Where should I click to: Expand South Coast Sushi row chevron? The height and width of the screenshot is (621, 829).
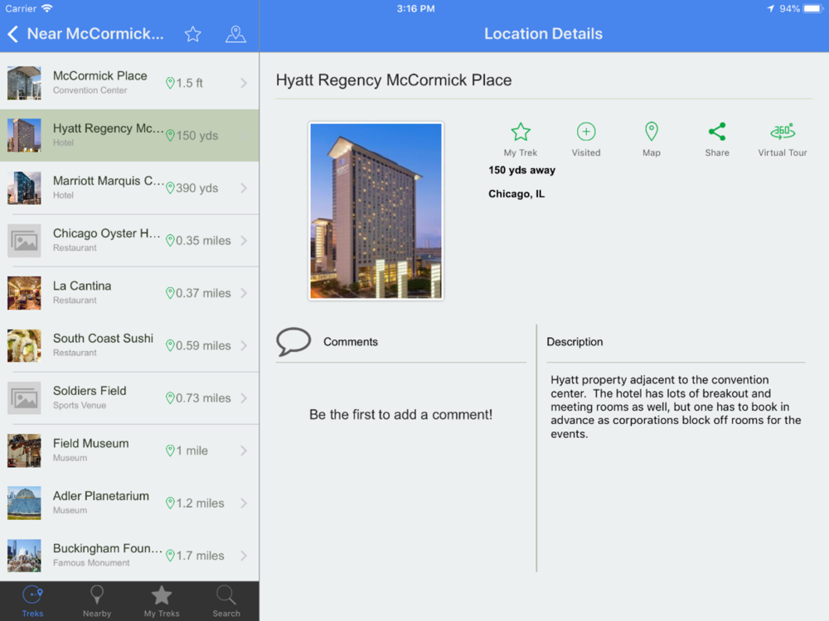tap(244, 345)
